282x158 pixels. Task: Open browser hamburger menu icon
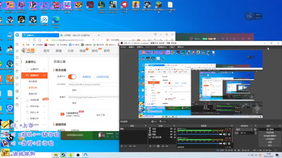click(x=172, y=40)
